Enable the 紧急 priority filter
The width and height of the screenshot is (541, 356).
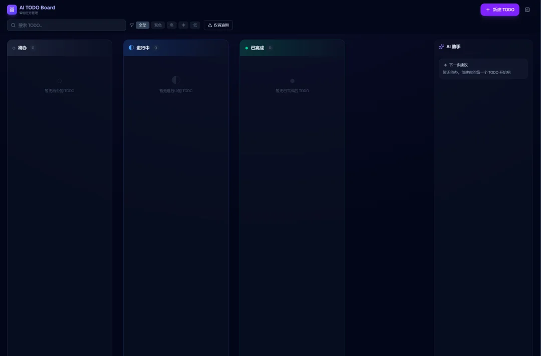click(x=158, y=25)
